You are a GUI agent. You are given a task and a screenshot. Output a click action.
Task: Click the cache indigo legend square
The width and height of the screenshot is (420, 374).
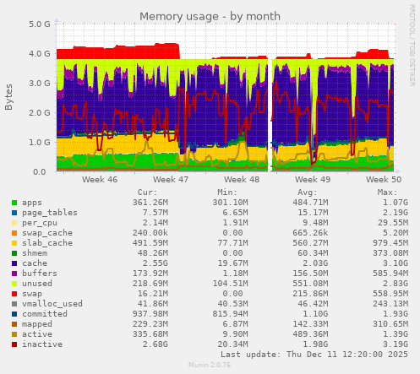14,263
